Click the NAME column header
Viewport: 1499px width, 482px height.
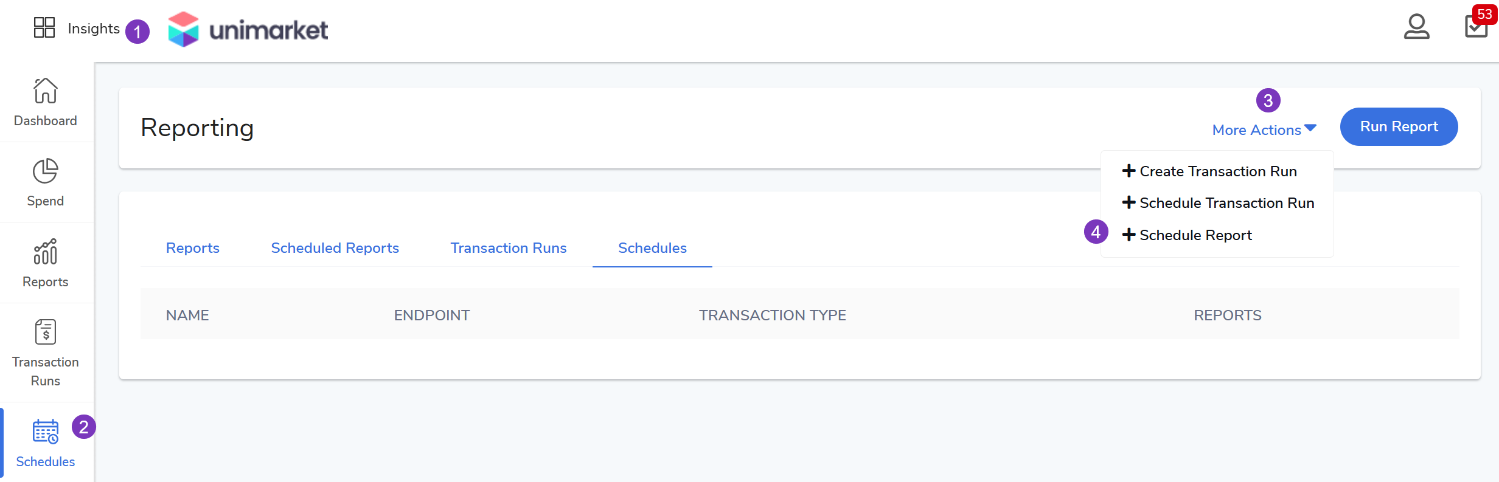[187, 315]
